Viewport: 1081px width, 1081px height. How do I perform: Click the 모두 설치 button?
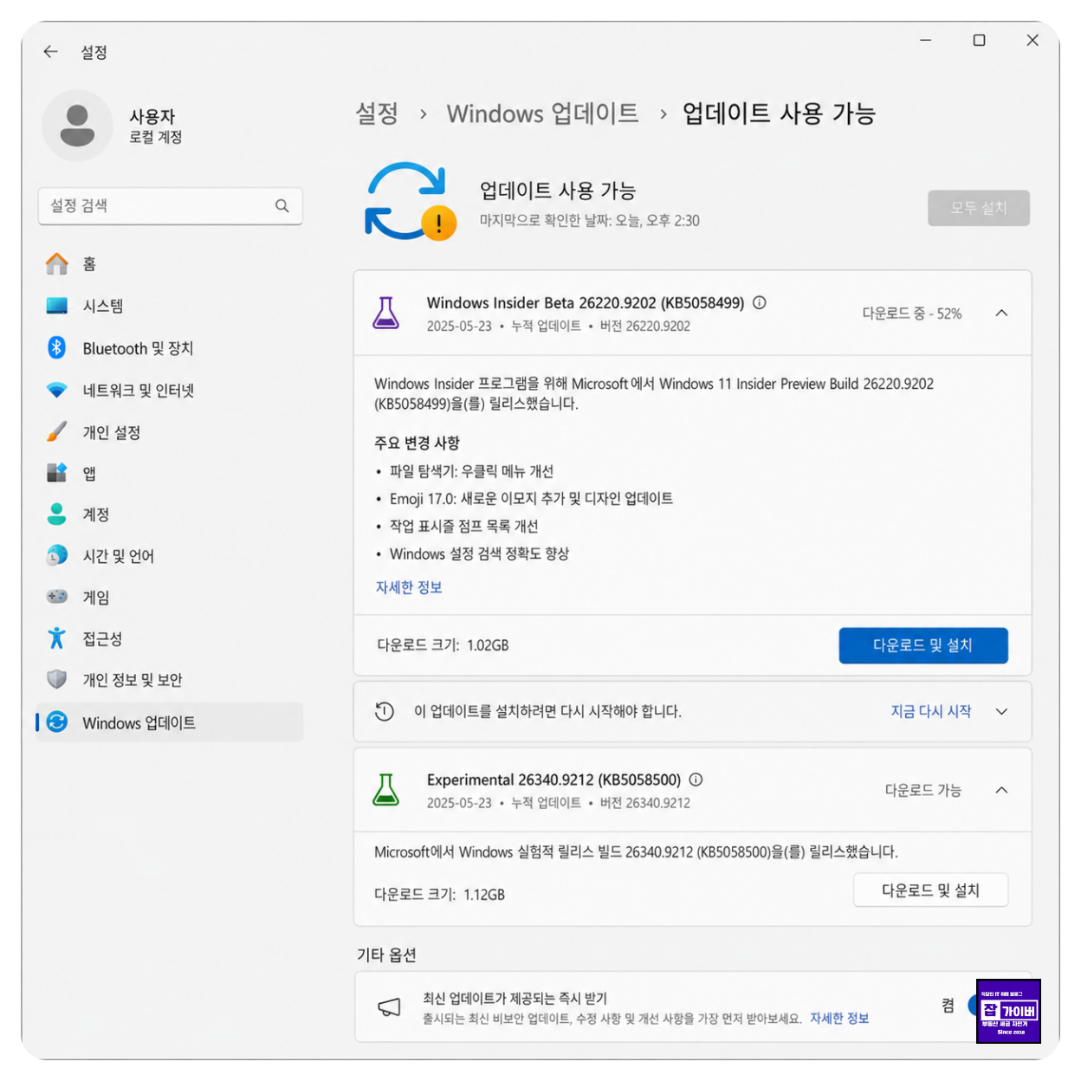(979, 208)
